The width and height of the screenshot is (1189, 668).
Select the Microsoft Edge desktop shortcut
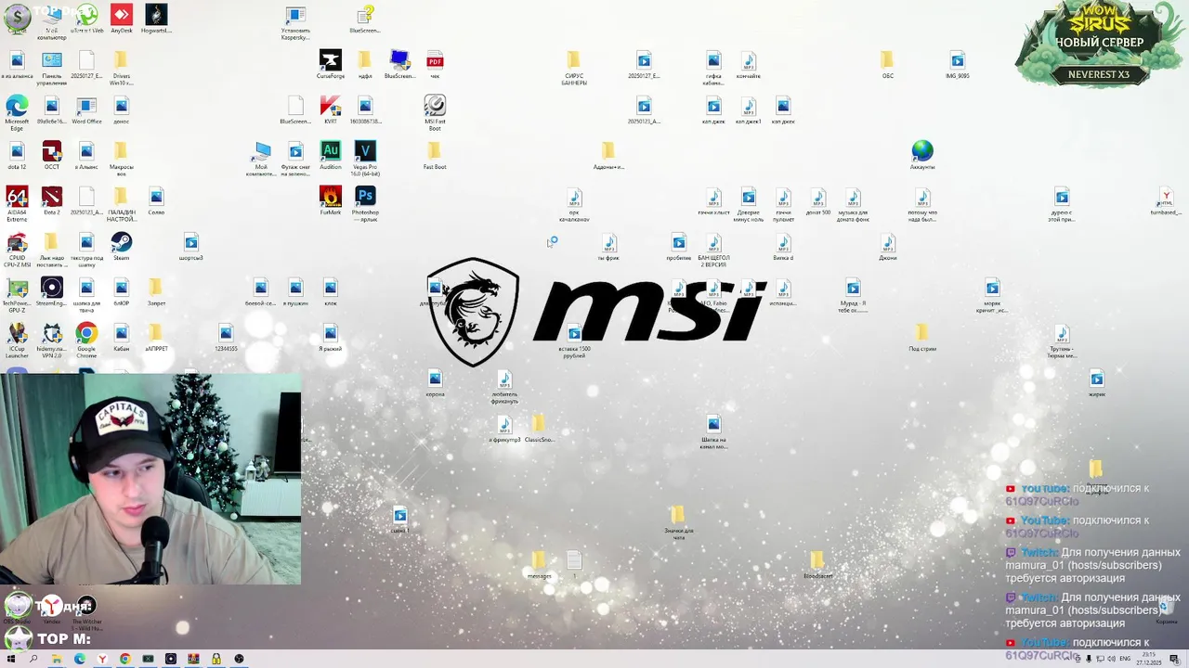pyautogui.click(x=17, y=111)
